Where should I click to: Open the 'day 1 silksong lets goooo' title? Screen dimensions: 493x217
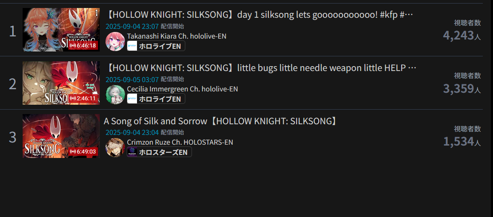click(259, 15)
